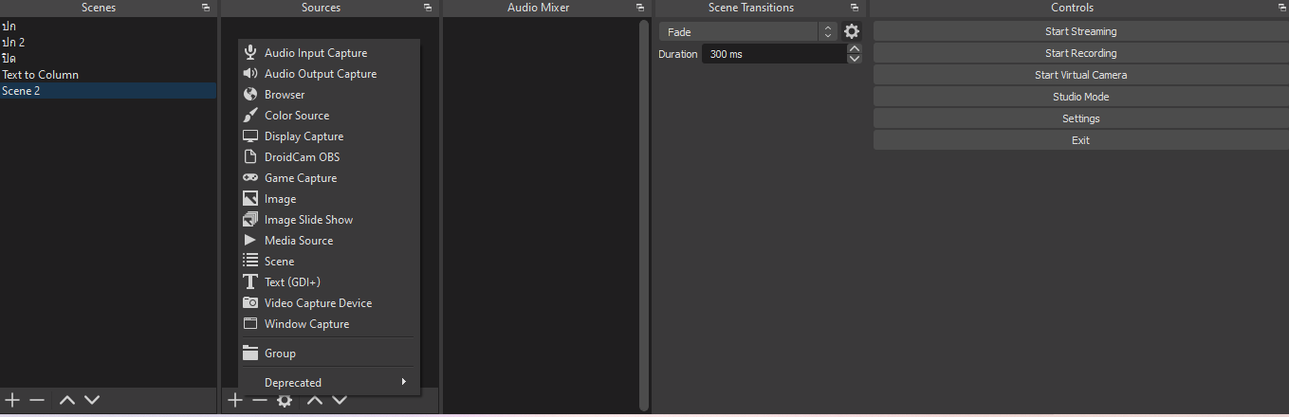
Task: Expand the Deprecated submenu
Action: [328, 383]
